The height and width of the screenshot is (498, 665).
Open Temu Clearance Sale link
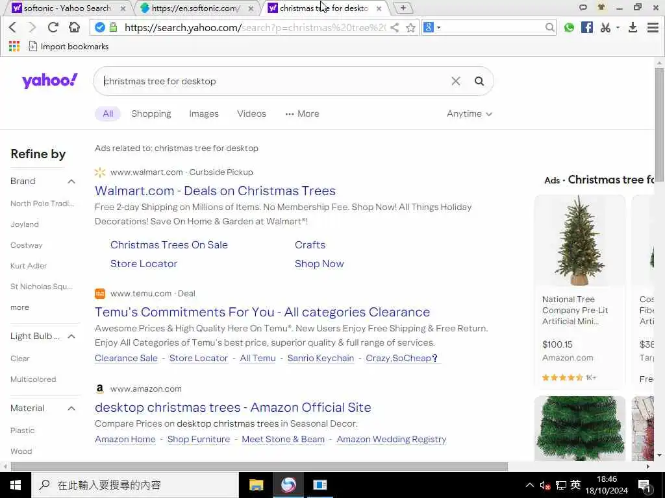point(126,358)
